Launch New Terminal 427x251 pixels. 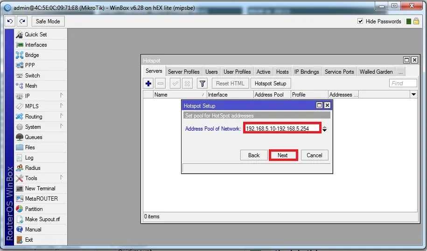tap(40, 188)
